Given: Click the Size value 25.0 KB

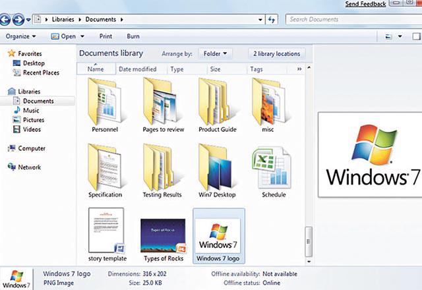Looking at the screenshot, I should pyautogui.click(x=152, y=283).
